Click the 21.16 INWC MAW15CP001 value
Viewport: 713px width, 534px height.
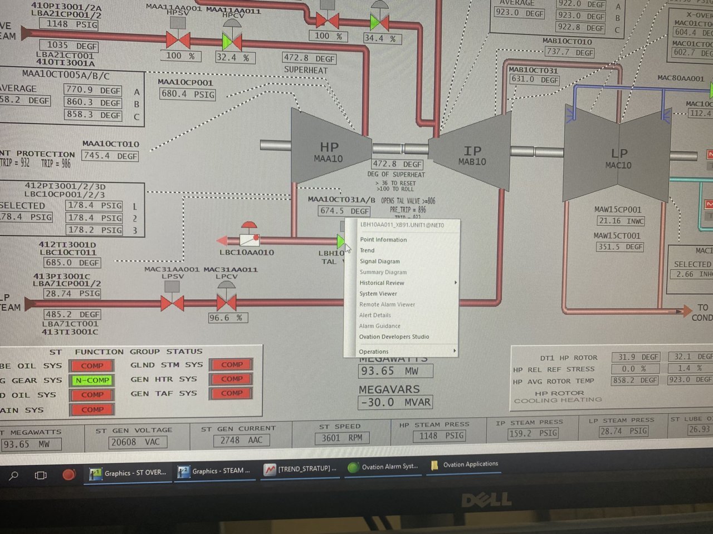pyautogui.click(x=621, y=221)
